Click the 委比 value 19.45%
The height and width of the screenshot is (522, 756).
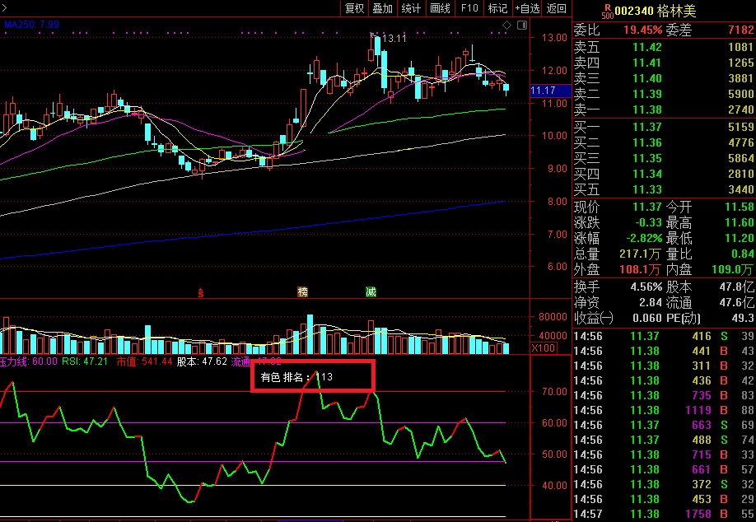click(x=642, y=30)
